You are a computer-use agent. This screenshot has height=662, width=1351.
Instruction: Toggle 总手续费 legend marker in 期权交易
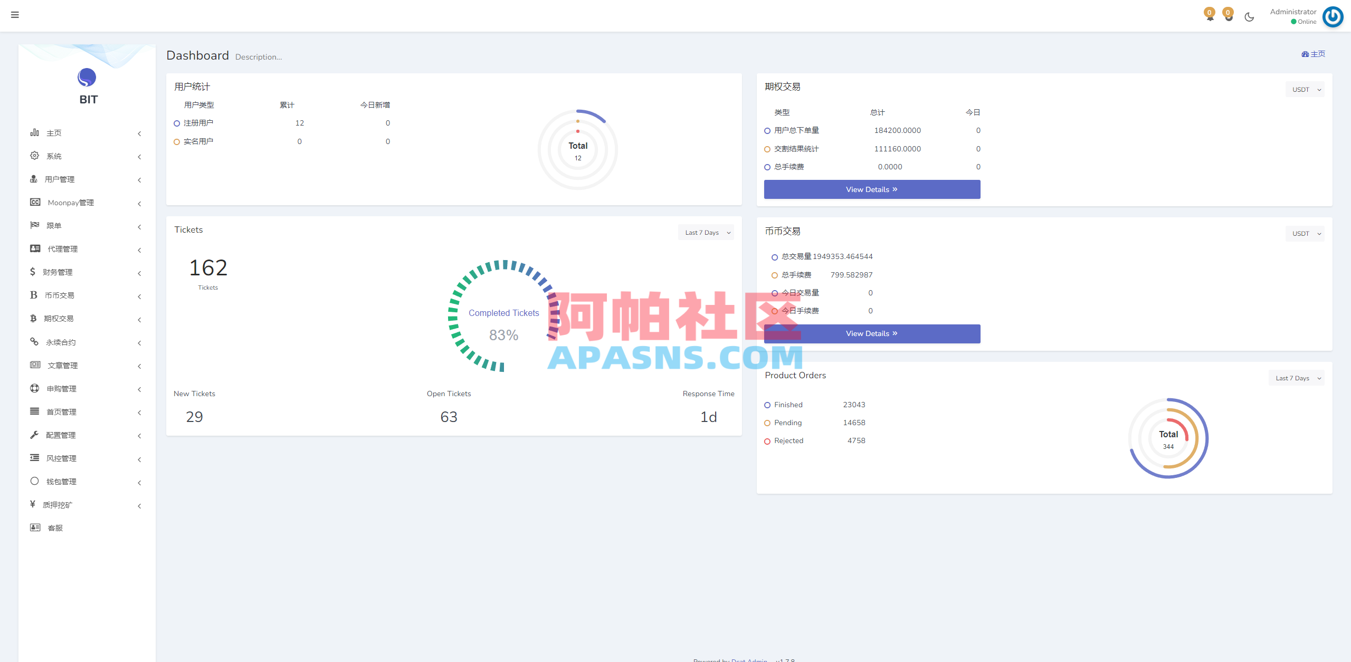(x=767, y=167)
